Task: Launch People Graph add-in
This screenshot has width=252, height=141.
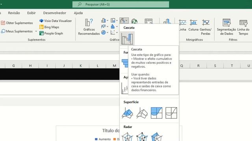Action: point(51,33)
